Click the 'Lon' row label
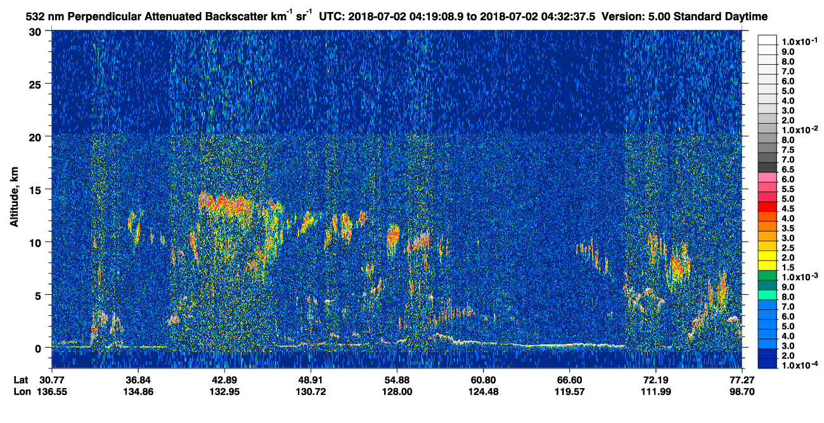The height and width of the screenshot is (423, 824). click(x=22, y=391)
